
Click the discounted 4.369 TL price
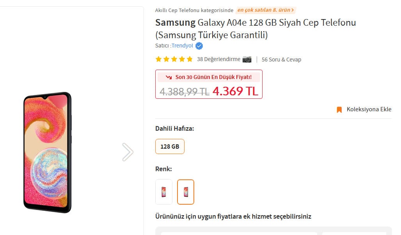(235, 91)
